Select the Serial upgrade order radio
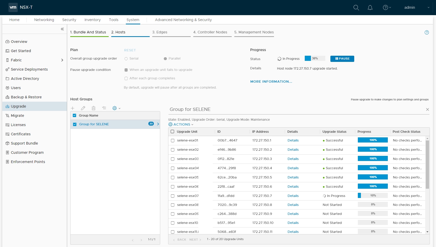Screen dimensions: 436x247 126,59
